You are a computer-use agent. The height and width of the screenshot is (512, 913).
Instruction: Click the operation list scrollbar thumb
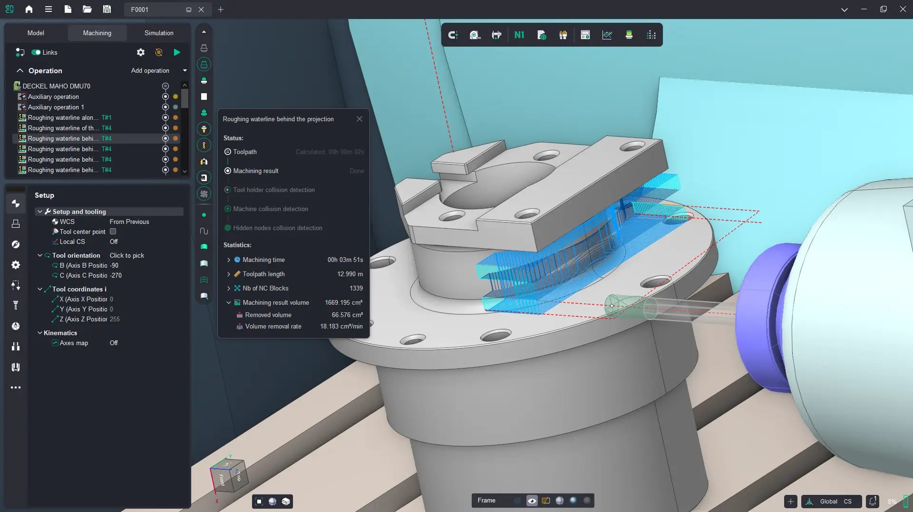point(185,98)
